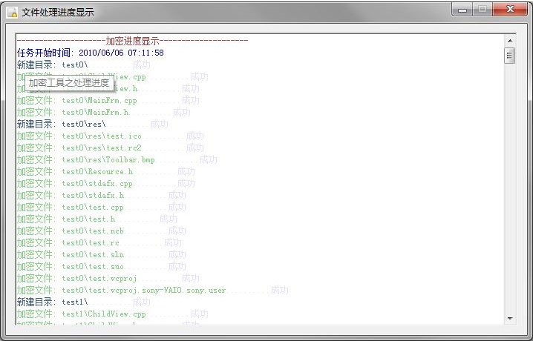The height and width of the screenshot is (341, 533).
Task: Select the test0\res\test.rc2 line
Action: 111,148
